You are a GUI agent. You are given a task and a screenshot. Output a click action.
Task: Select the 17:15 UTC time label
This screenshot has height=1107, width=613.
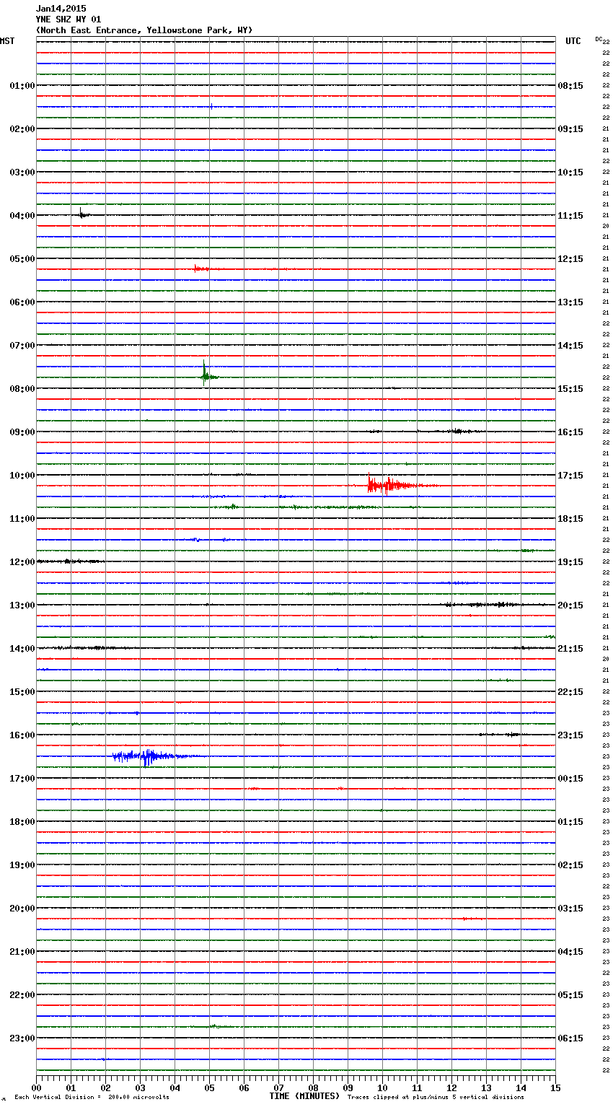pos(570,476)
